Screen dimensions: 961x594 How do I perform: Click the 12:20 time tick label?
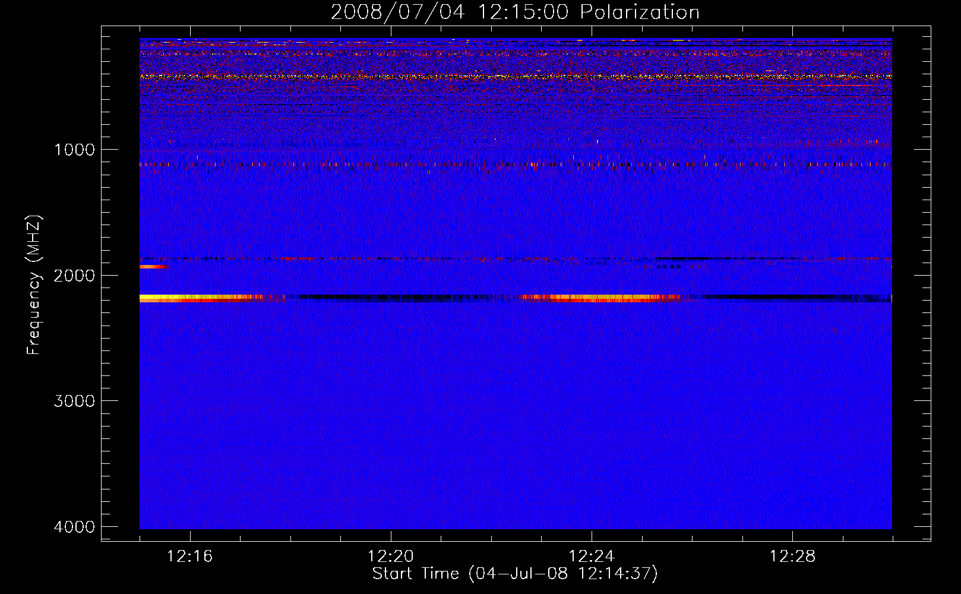click(x=391, y=557)
